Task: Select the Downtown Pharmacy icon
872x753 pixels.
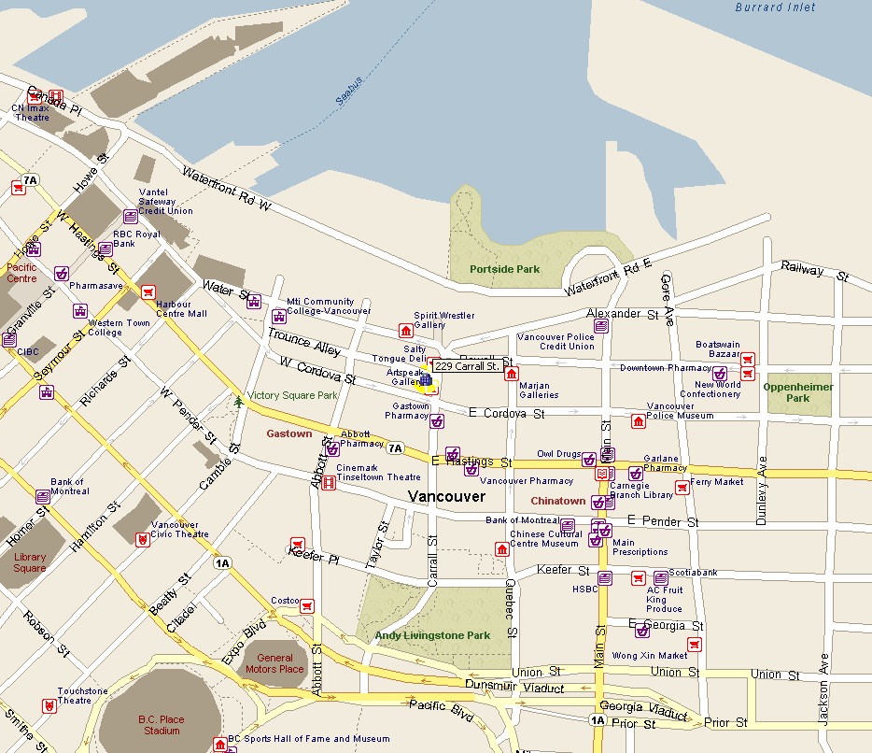Action: pos(719,373)
